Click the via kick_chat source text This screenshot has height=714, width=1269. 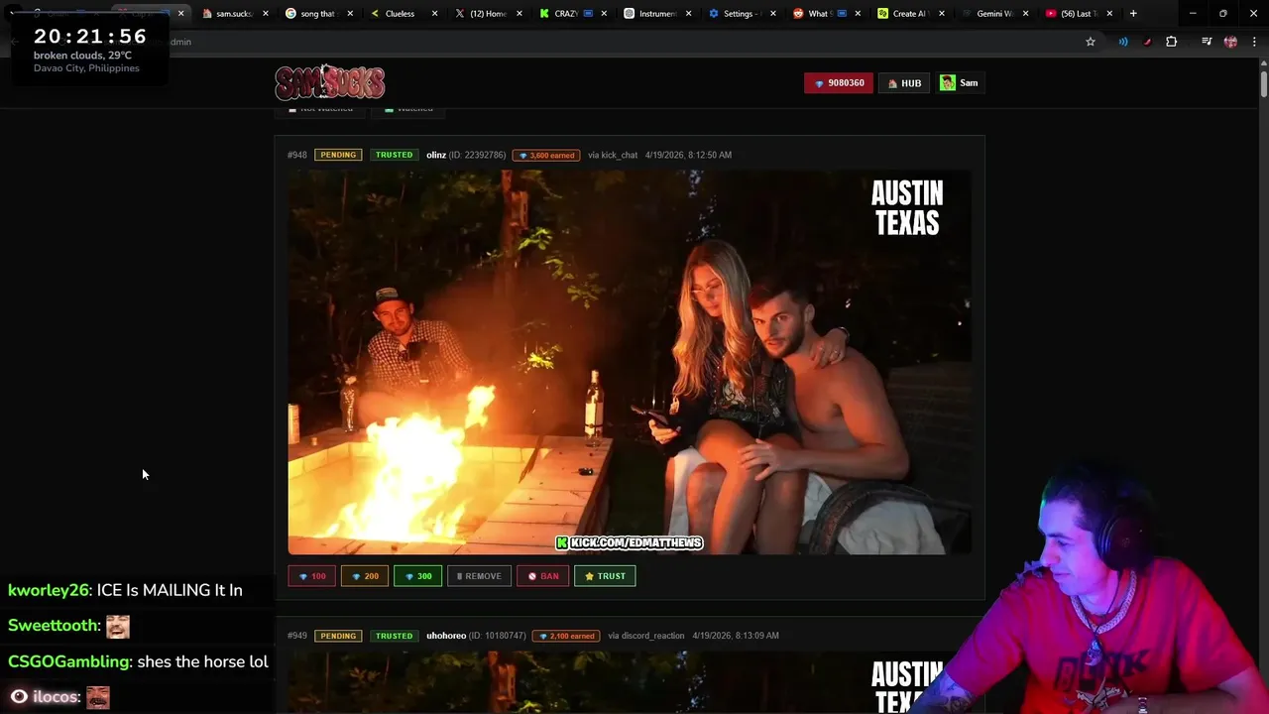613,155
